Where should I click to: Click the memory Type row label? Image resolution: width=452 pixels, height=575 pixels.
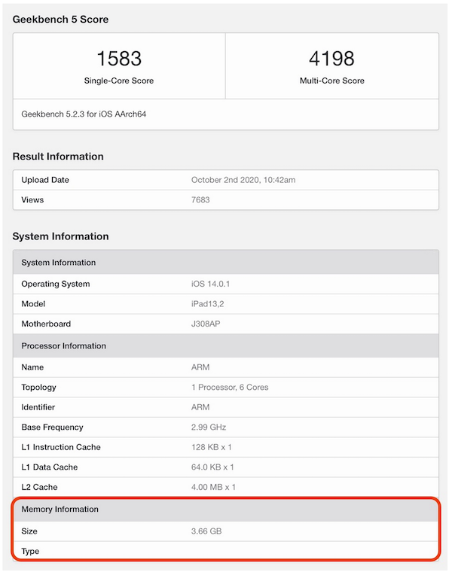30,552
